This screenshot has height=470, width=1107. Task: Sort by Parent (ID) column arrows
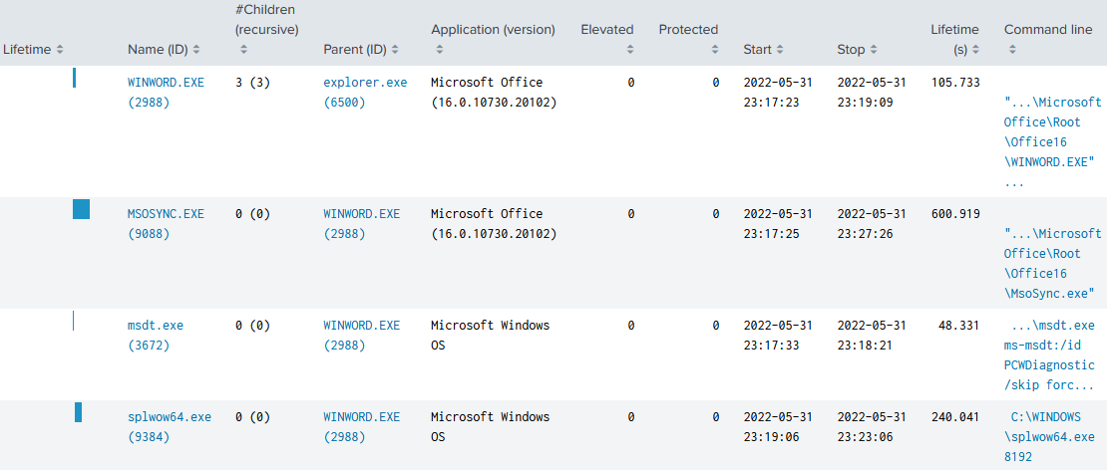pos(395,50)
